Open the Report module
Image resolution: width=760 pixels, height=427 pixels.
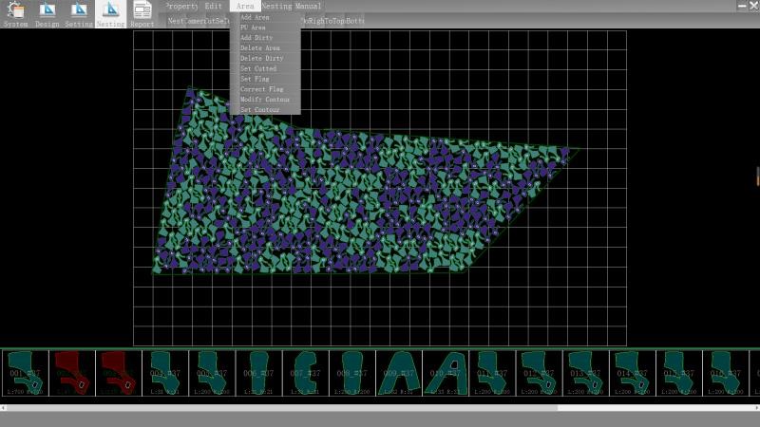142,14
